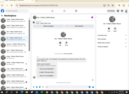Click the Add people icon in chat
The height and width of the screenshot is (94, 129).
pyautogui.click(x=60, y=43)
